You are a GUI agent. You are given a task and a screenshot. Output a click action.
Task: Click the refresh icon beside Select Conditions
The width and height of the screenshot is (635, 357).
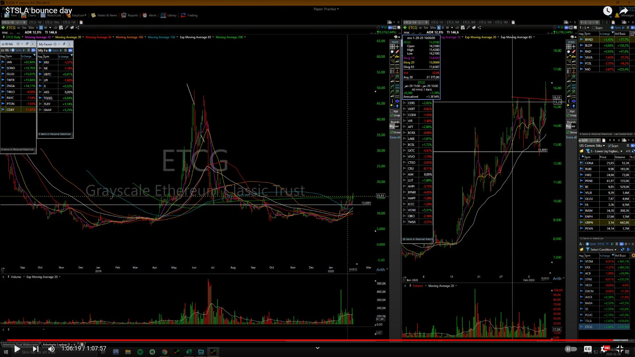(622, 250)
